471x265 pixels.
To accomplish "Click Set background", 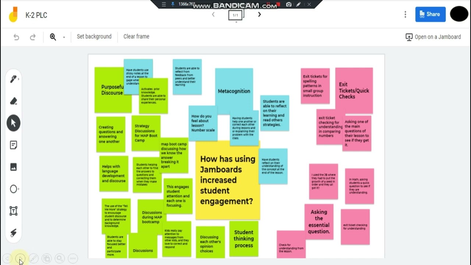I will (94, 36).
